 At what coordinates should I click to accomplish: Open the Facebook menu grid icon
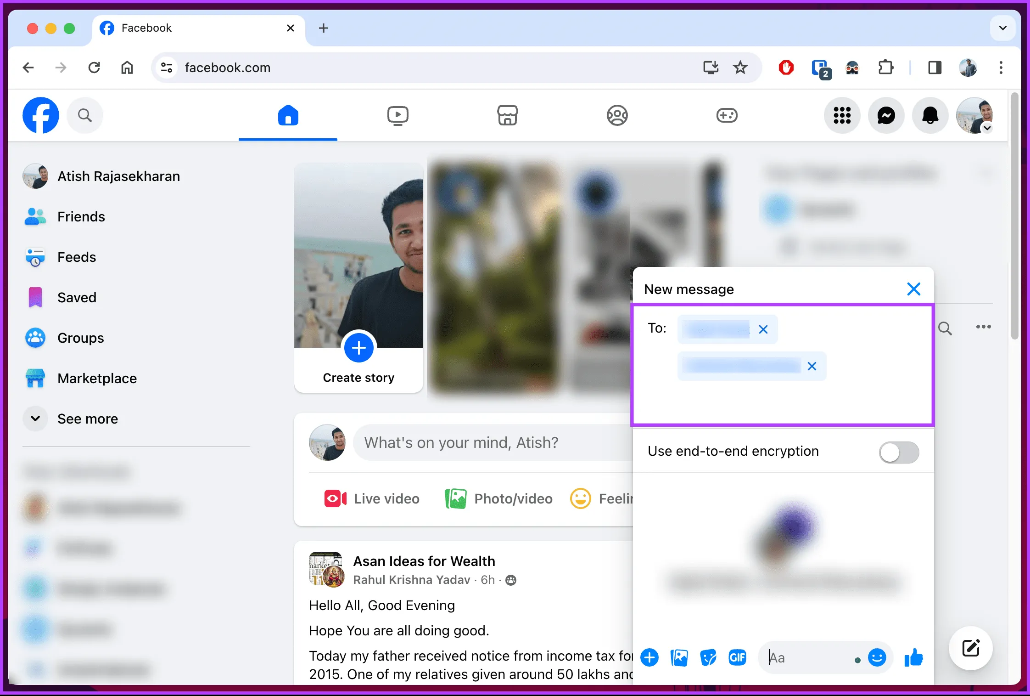[x=842, y=115]
